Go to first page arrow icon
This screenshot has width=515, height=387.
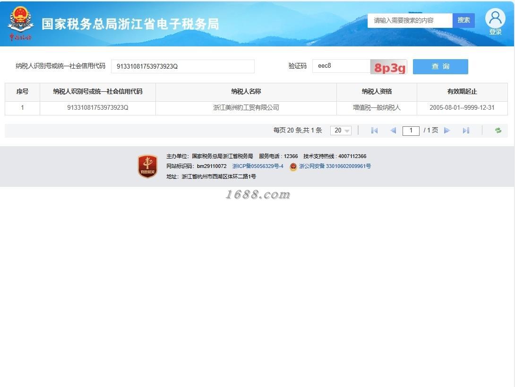point(374,131)
